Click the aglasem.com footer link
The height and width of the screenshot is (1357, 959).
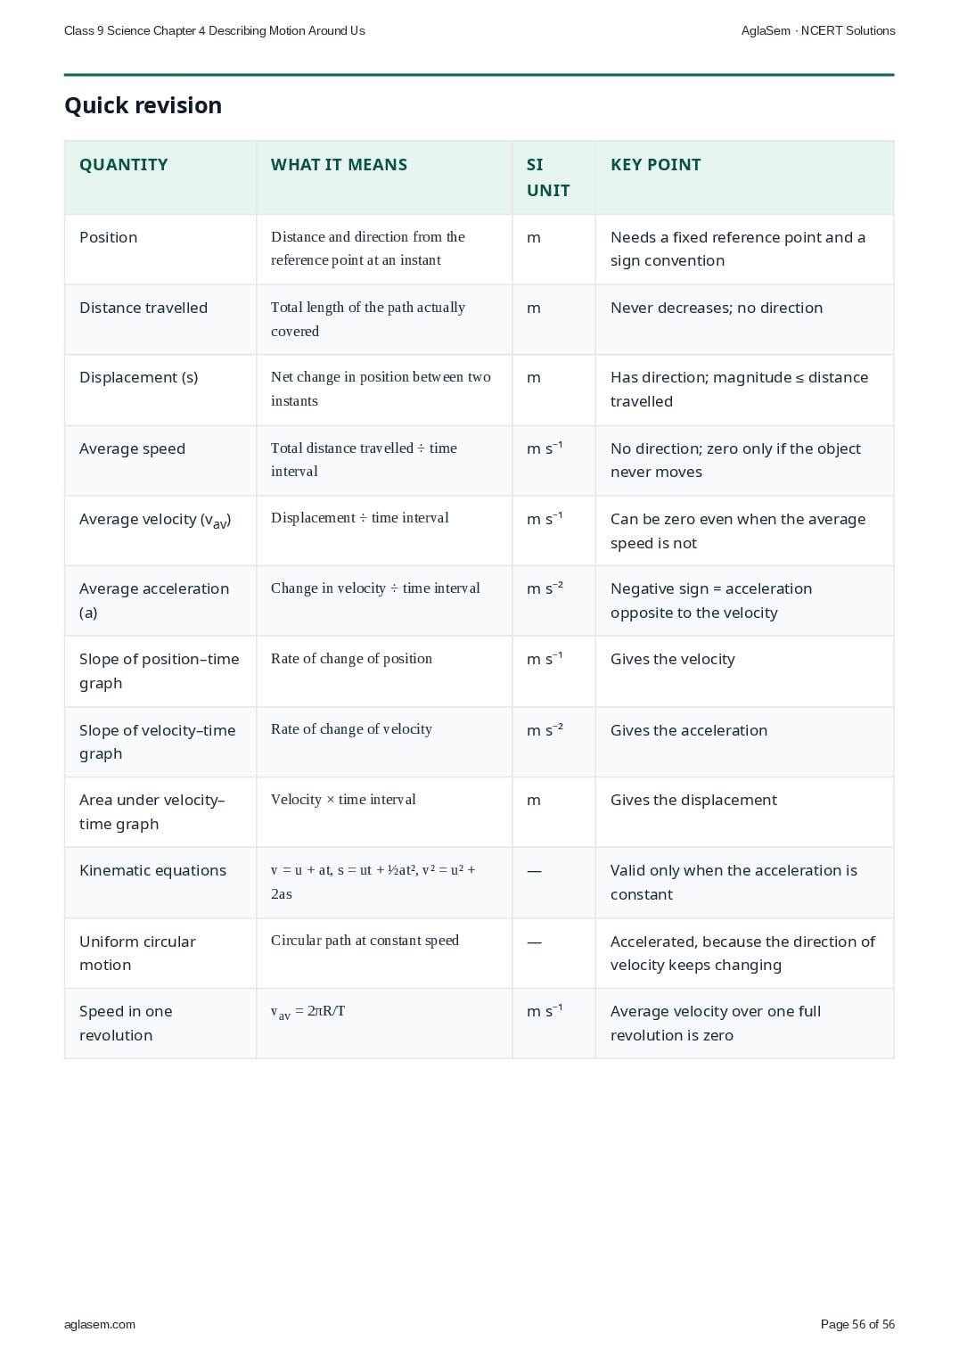tap(100, 1324)
